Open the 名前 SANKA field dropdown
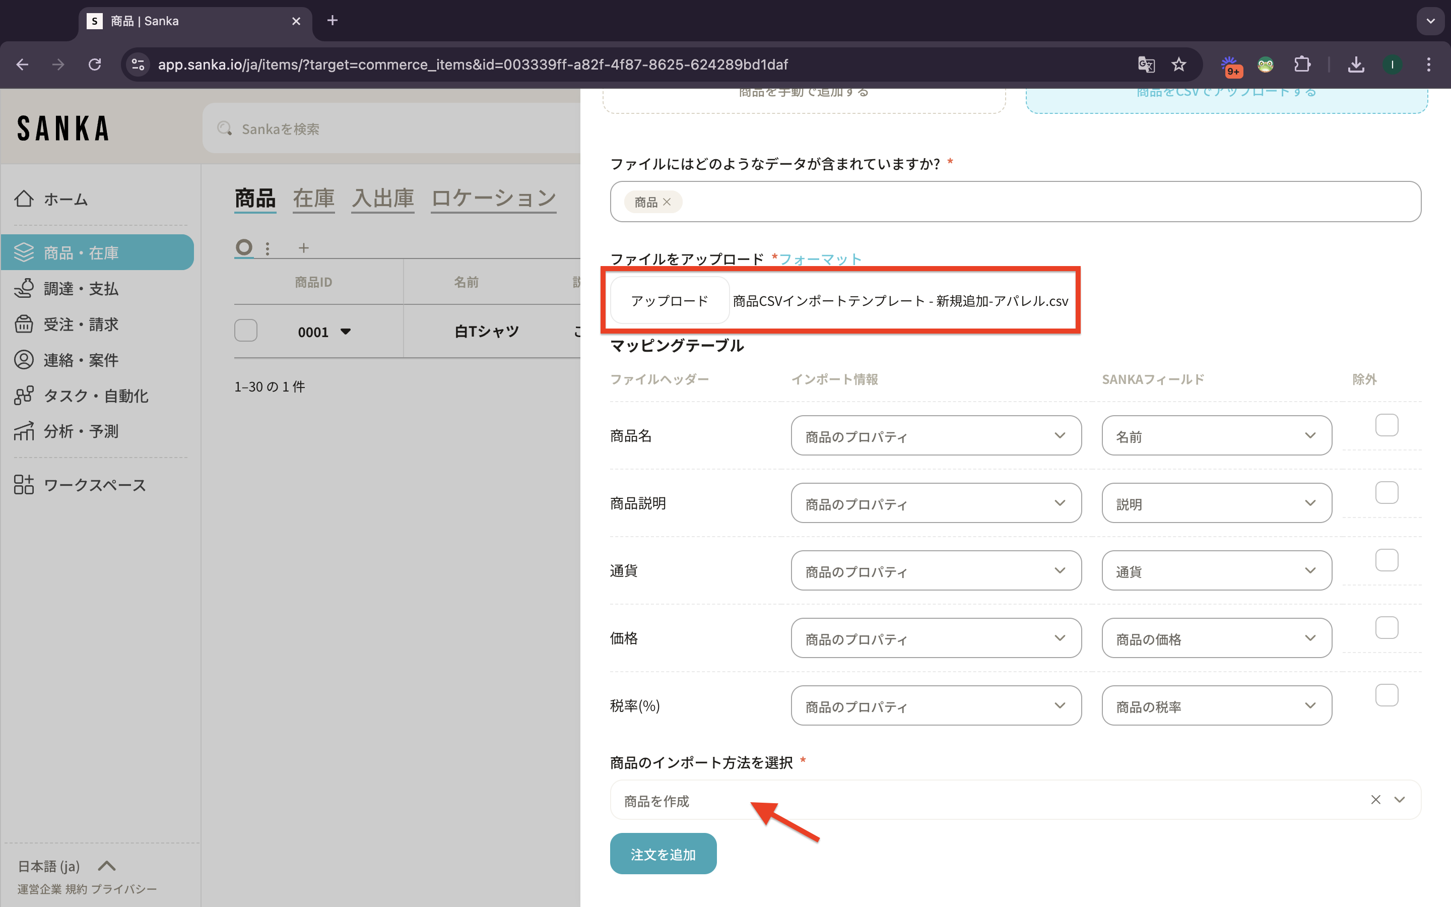 (1216, 436)
